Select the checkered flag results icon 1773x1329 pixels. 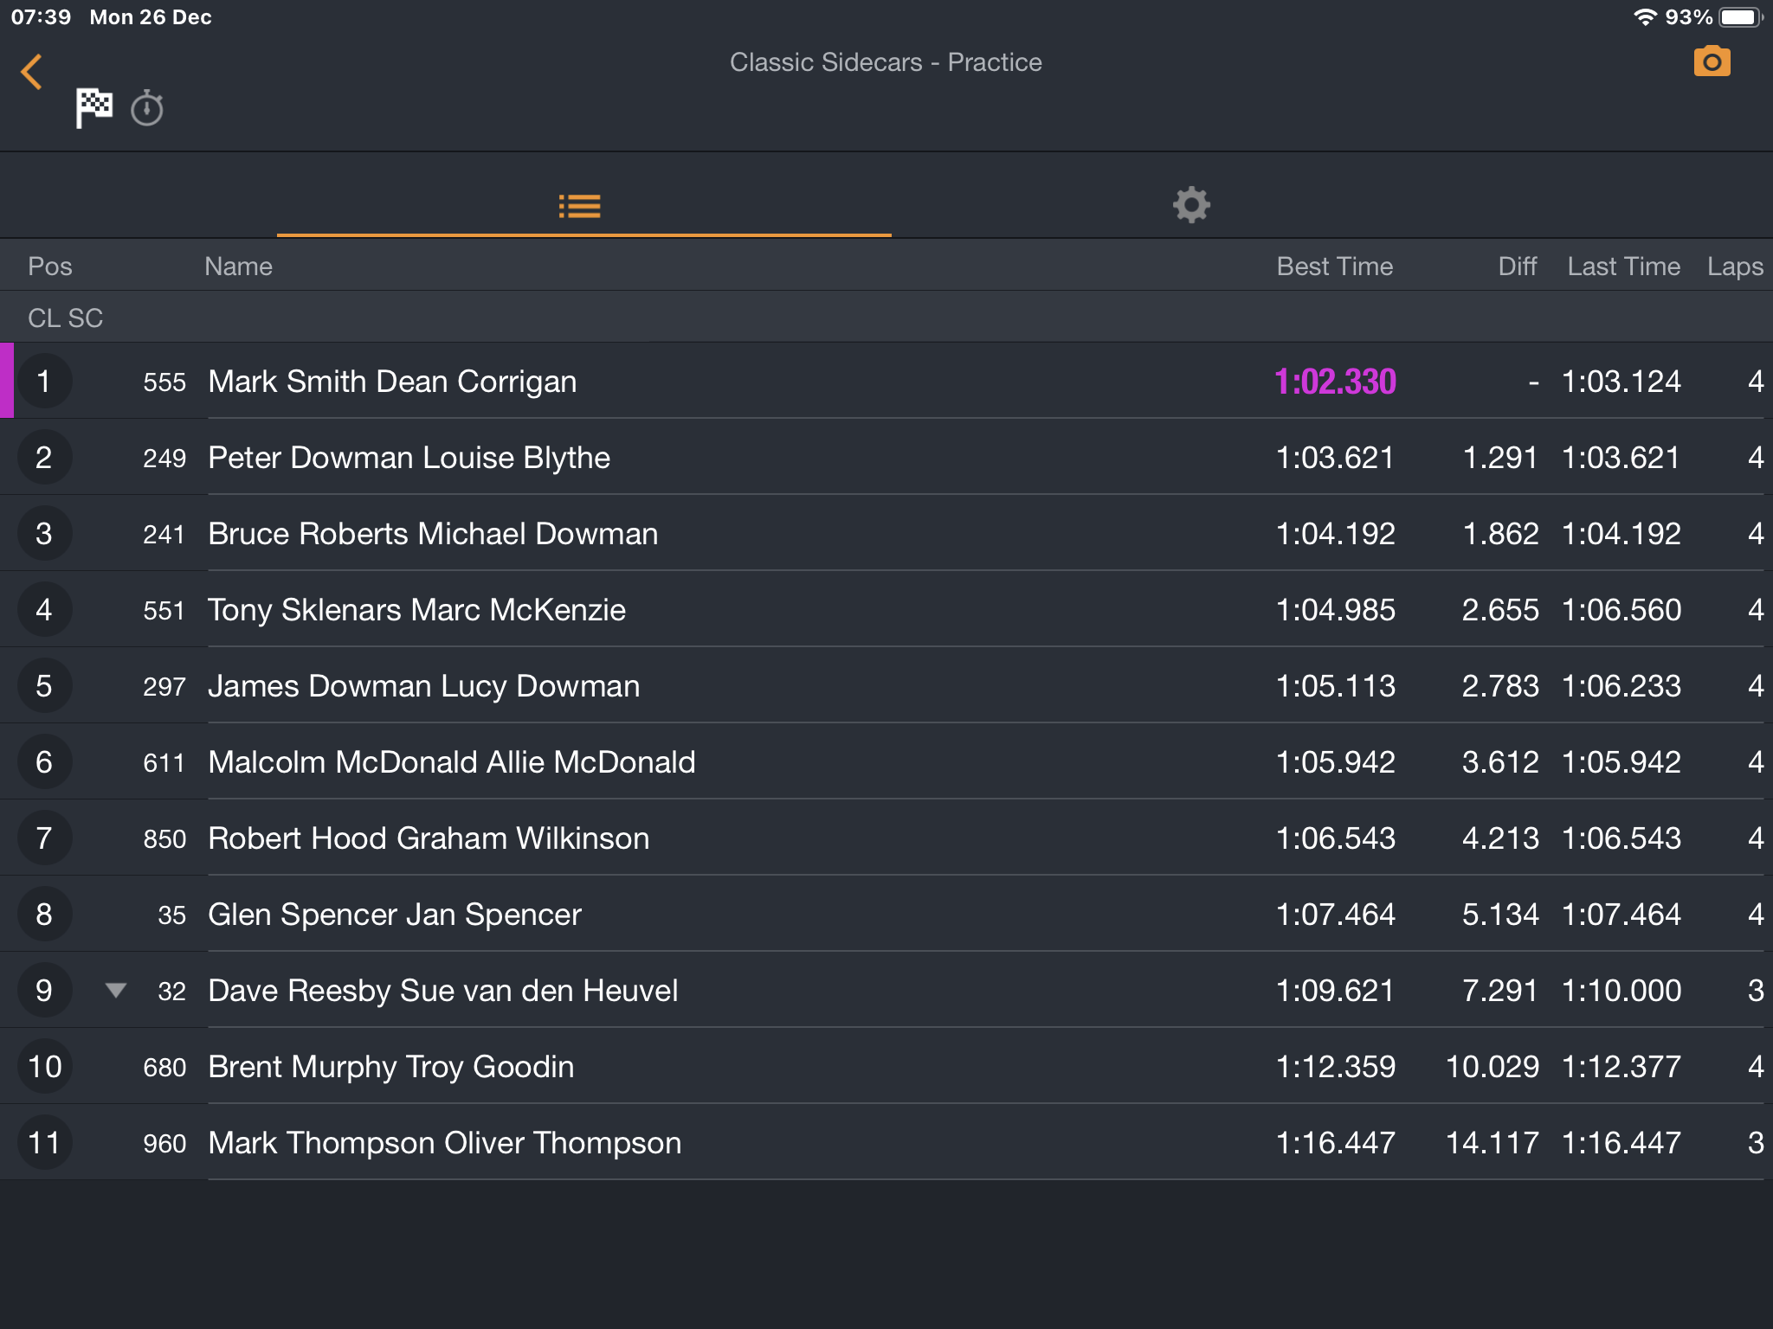point(93,108)
